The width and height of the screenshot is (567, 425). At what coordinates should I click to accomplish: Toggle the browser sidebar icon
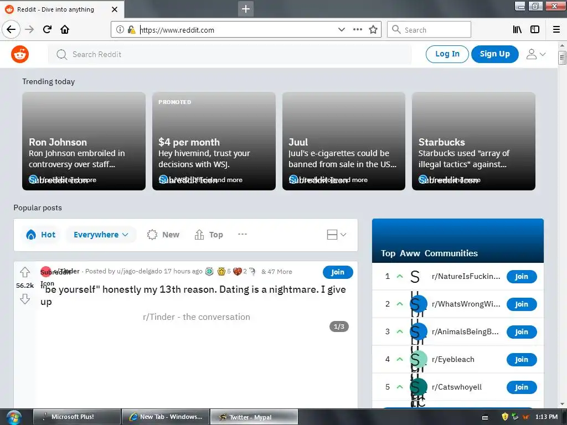535,29
